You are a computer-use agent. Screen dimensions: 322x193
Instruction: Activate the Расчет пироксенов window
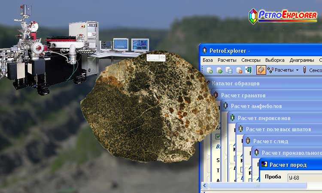pos(264,118)
